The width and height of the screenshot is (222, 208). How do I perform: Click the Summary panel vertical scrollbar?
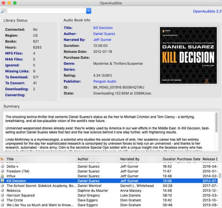[x=216, y=123]
